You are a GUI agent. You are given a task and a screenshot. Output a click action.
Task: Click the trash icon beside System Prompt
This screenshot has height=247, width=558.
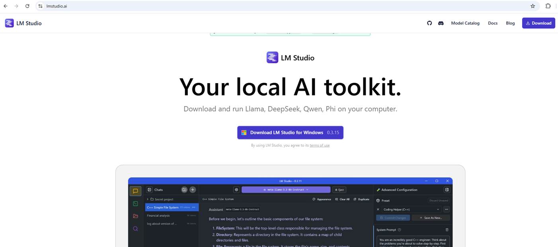click(447, 229)
